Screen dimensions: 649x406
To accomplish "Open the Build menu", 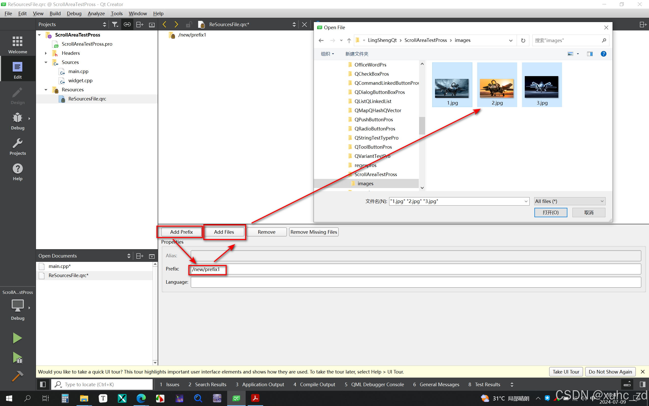I will (55, 13).
